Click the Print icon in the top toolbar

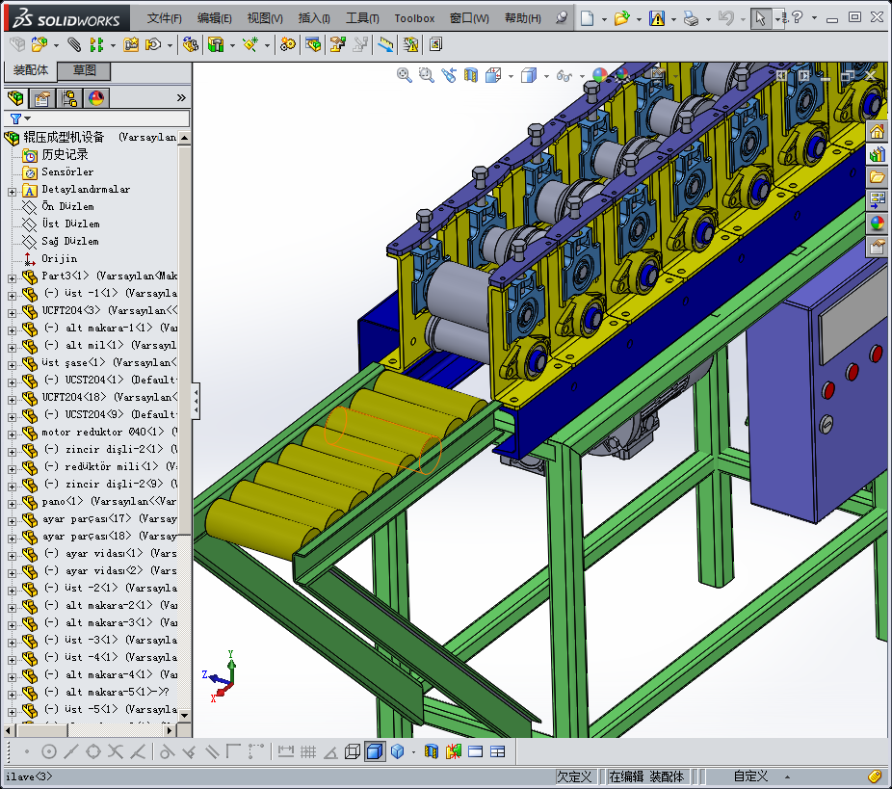tap(690, 18)
